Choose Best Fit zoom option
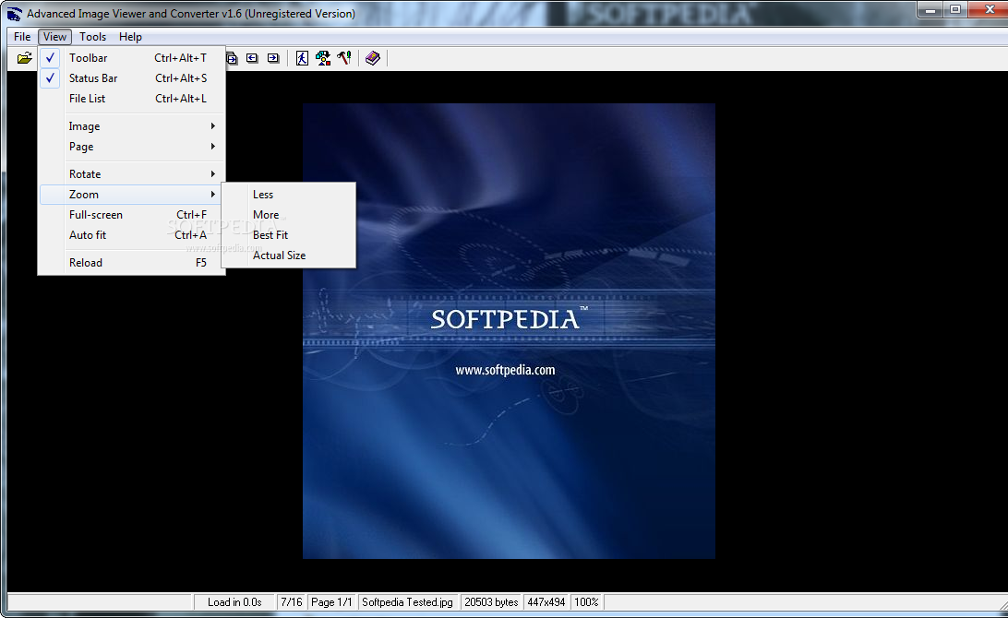 [289, 235]
